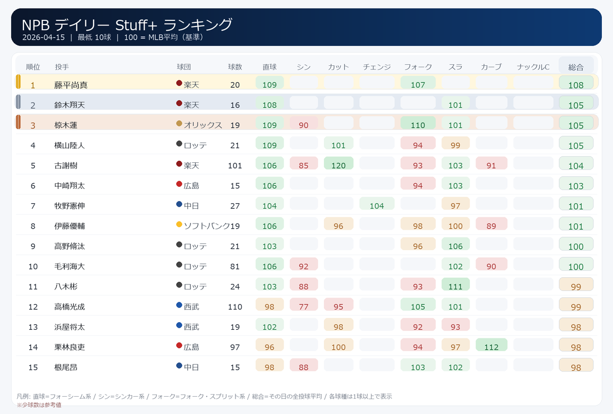Click the チェンジ column header
This screenshot has height=414, width=613.
(377, 67)
